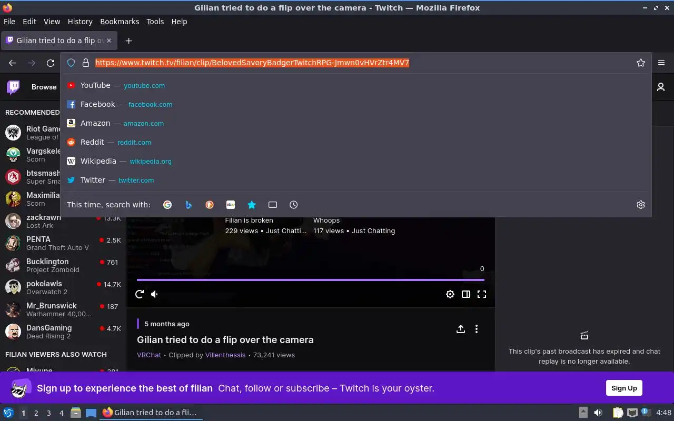
Task: Switch to workspace 2 in taskbar
Action: (x=36, y=413)
